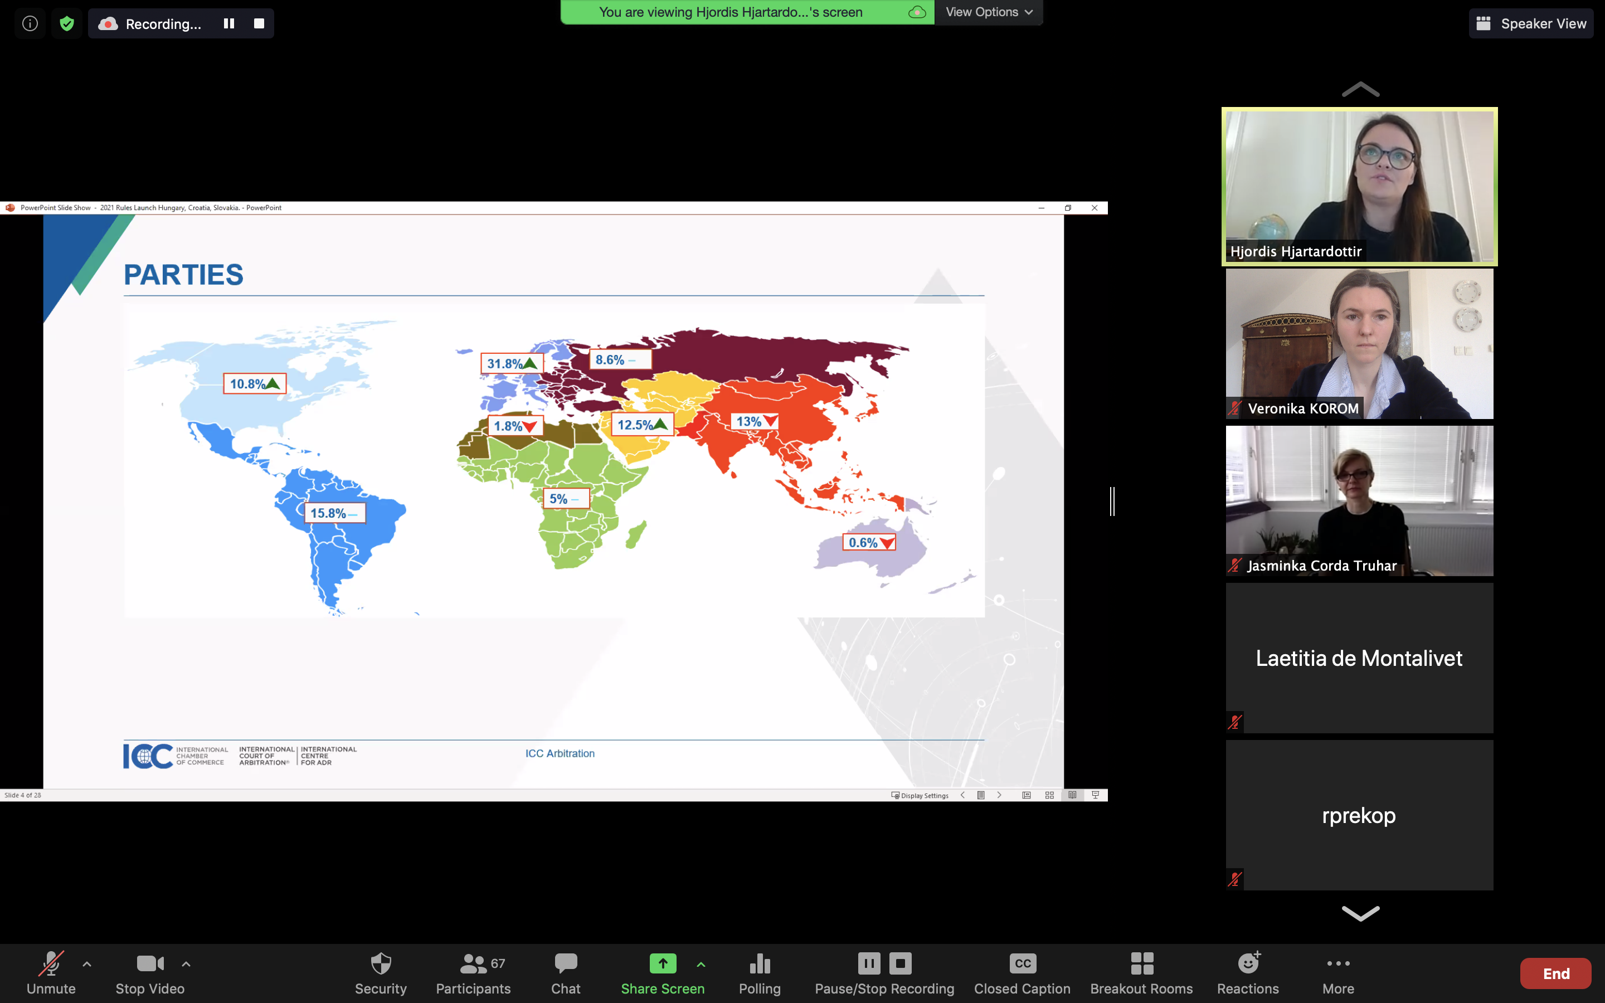Expand audio options arrow next to Unmute
1605x1003 pixels.
[x=87, y=964]
